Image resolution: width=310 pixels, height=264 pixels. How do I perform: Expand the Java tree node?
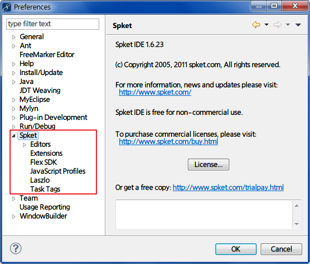click(13, 82)
